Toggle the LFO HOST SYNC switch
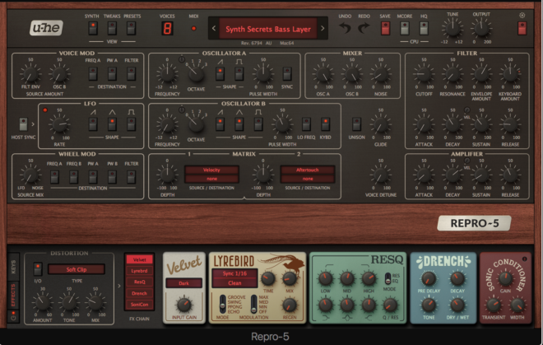Screen dimensions: 543x345 (23, 124)
